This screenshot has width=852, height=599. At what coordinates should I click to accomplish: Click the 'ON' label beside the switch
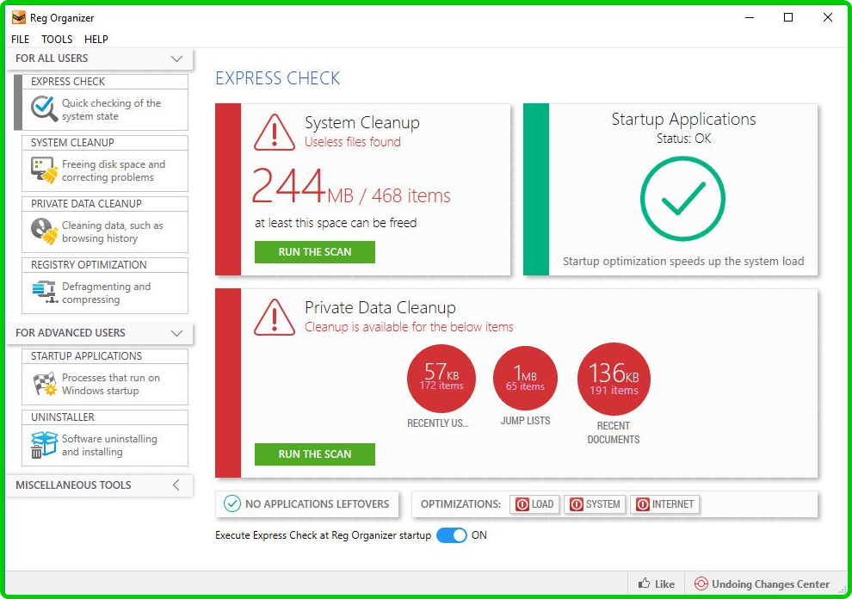coord(478,535)
